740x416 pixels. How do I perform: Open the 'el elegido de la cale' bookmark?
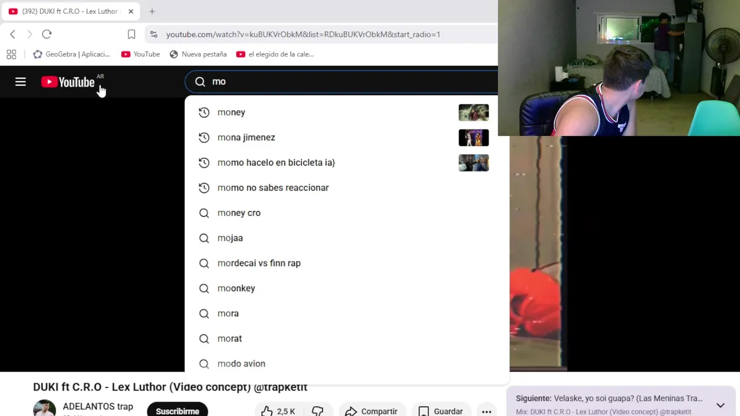(275, 54)
